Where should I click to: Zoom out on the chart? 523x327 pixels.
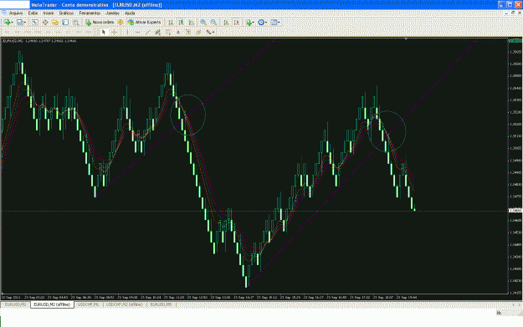point(213,23)
